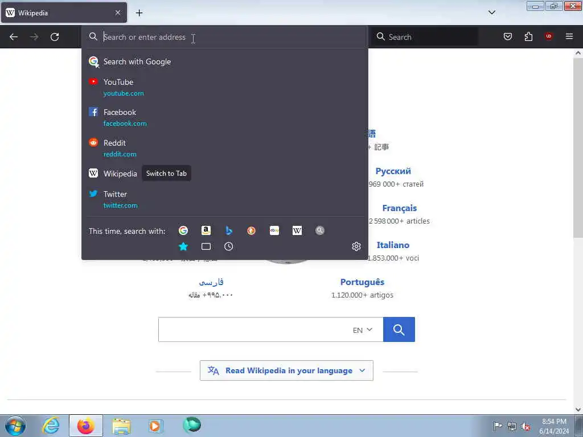Viewport: 583px width, 437px height.
Task: Click the blue Wikipedia search button
Action: 399,329
